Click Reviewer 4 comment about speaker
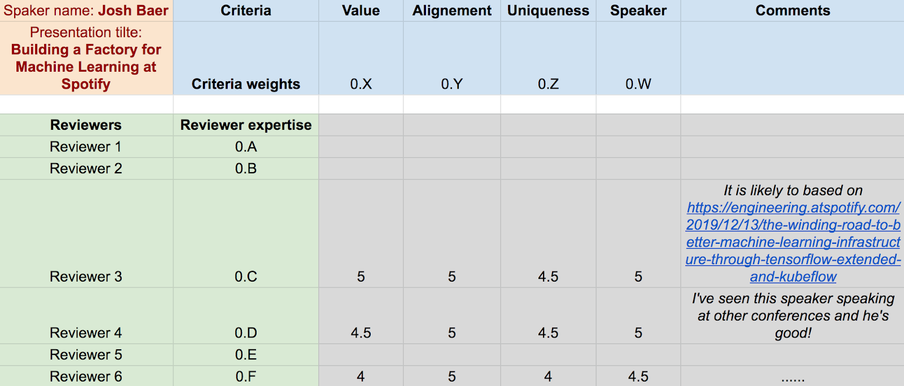Screen dimensions: 904x386 click(x=792, y=315)
